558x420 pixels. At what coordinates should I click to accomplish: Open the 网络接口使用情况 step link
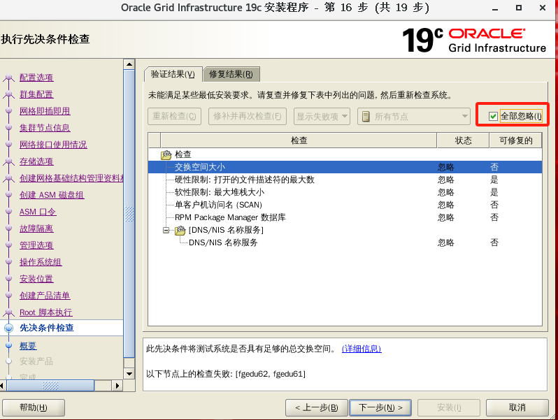click(53, 145)
